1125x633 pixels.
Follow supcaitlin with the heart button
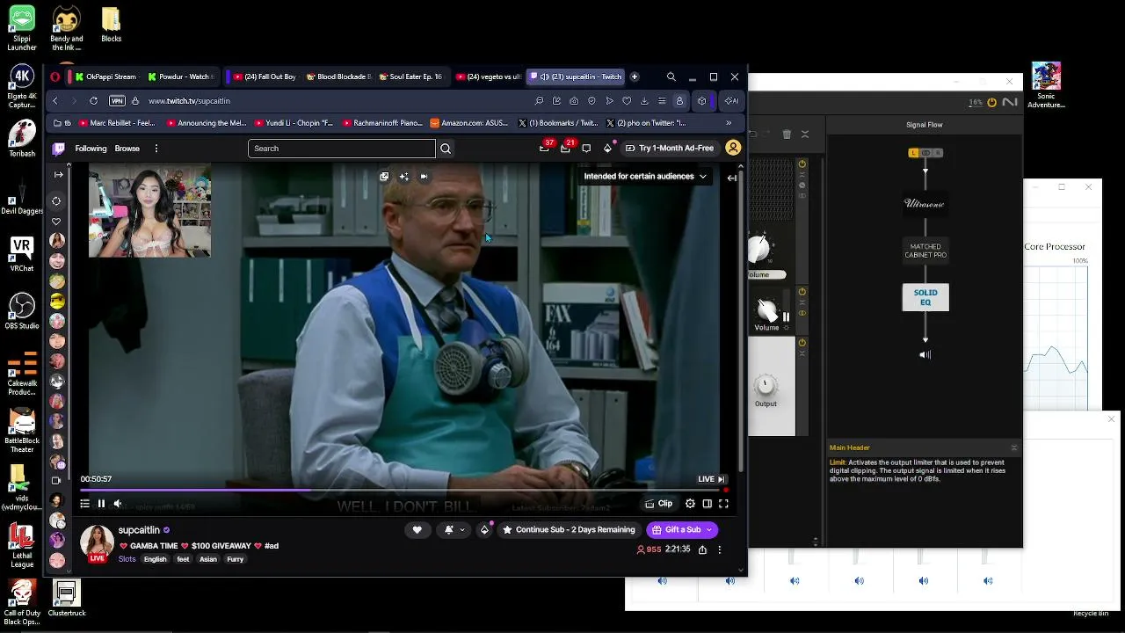tap(417, 530)
